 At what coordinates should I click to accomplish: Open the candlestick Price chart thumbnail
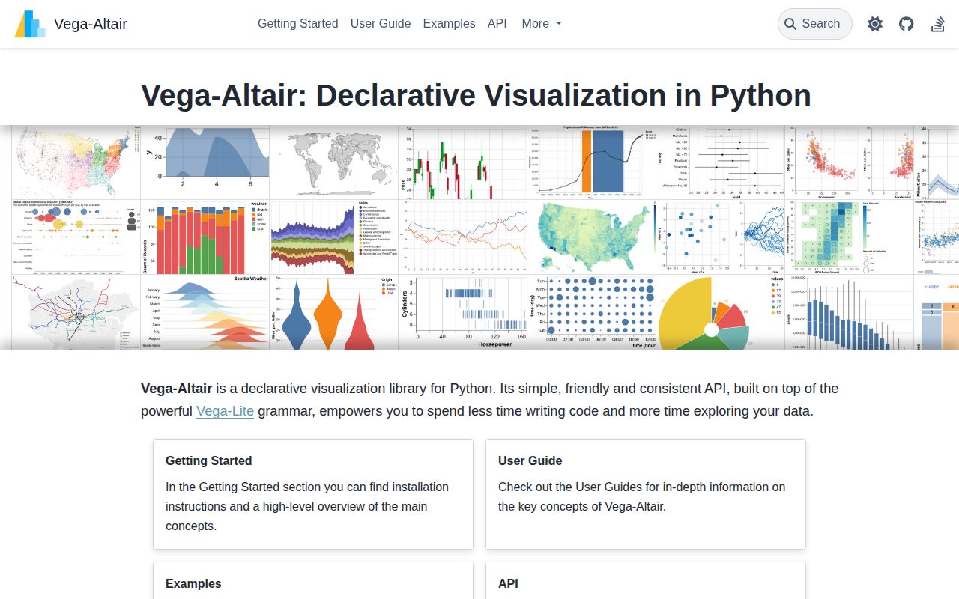pyautogui.click(x=463, y=162)
